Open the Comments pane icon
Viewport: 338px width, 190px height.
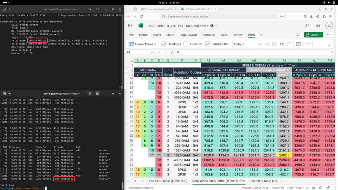(x=298, y=35)
